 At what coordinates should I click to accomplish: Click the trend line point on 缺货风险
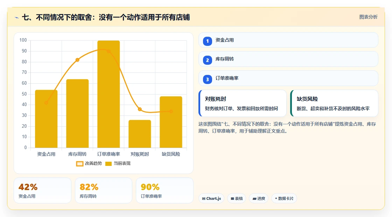click(x=171, y=111)
